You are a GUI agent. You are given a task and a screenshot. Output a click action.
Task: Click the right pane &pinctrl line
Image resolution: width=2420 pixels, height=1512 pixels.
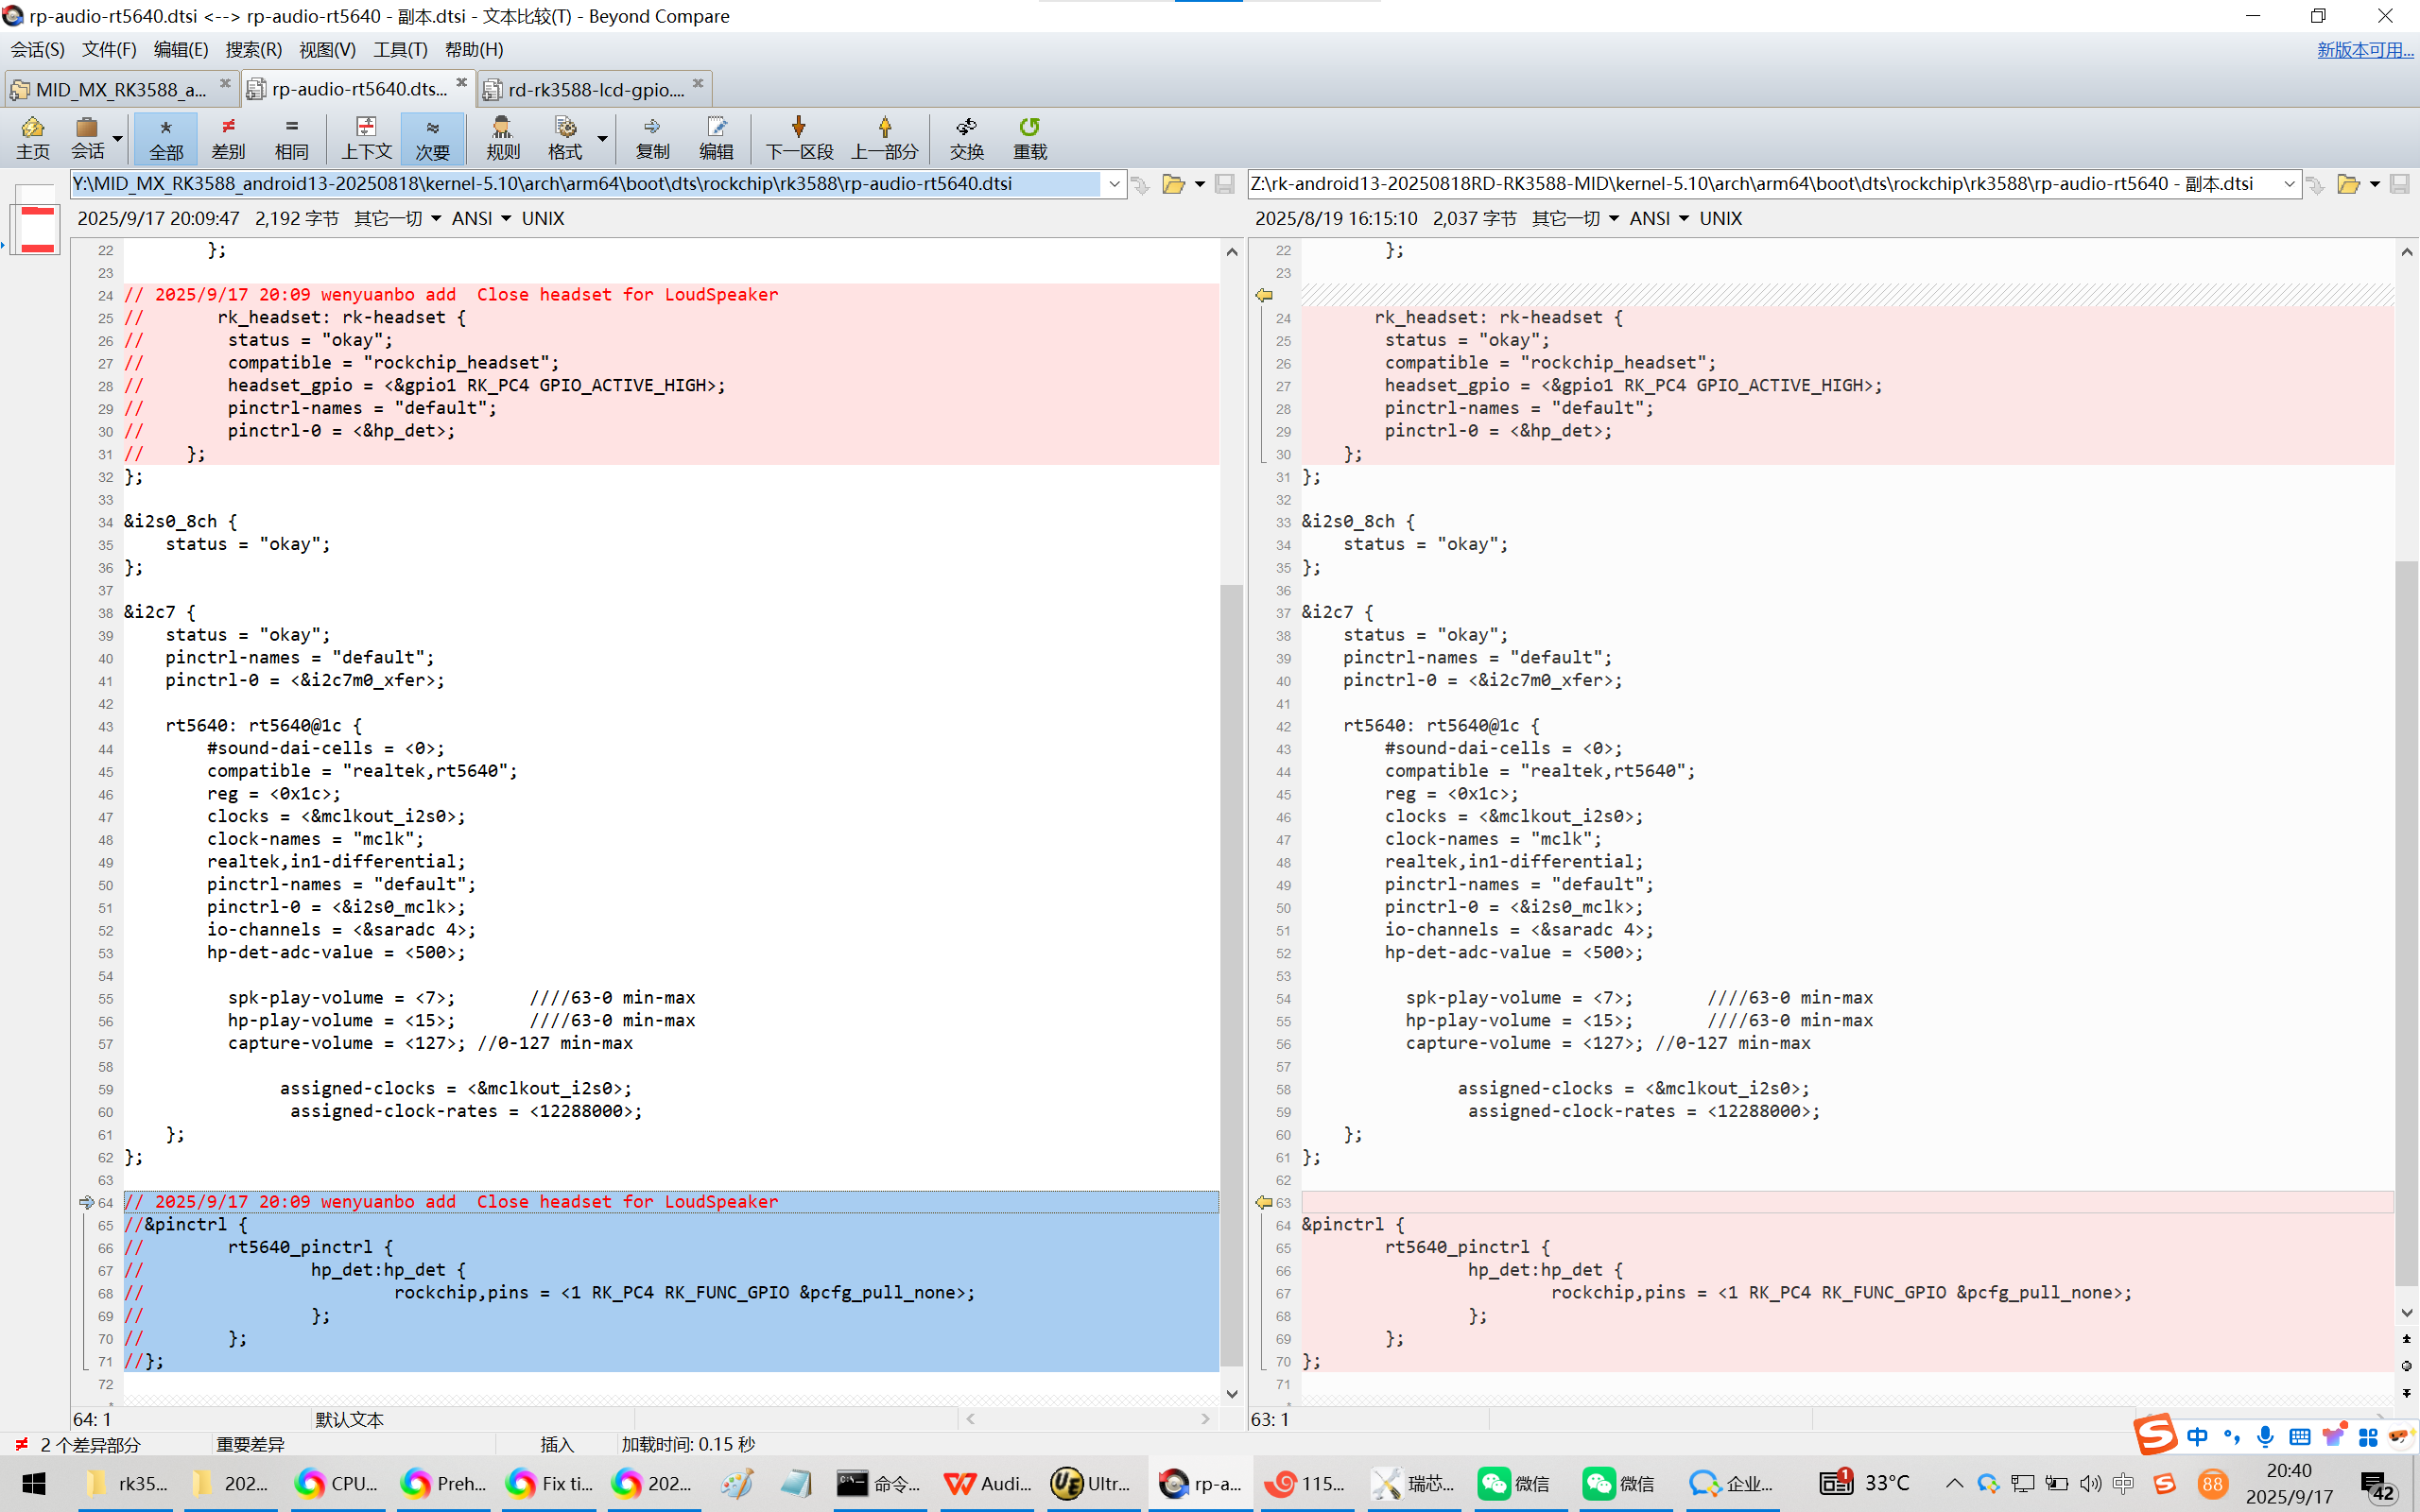pyautogui.click(x=1352, y=1224)
